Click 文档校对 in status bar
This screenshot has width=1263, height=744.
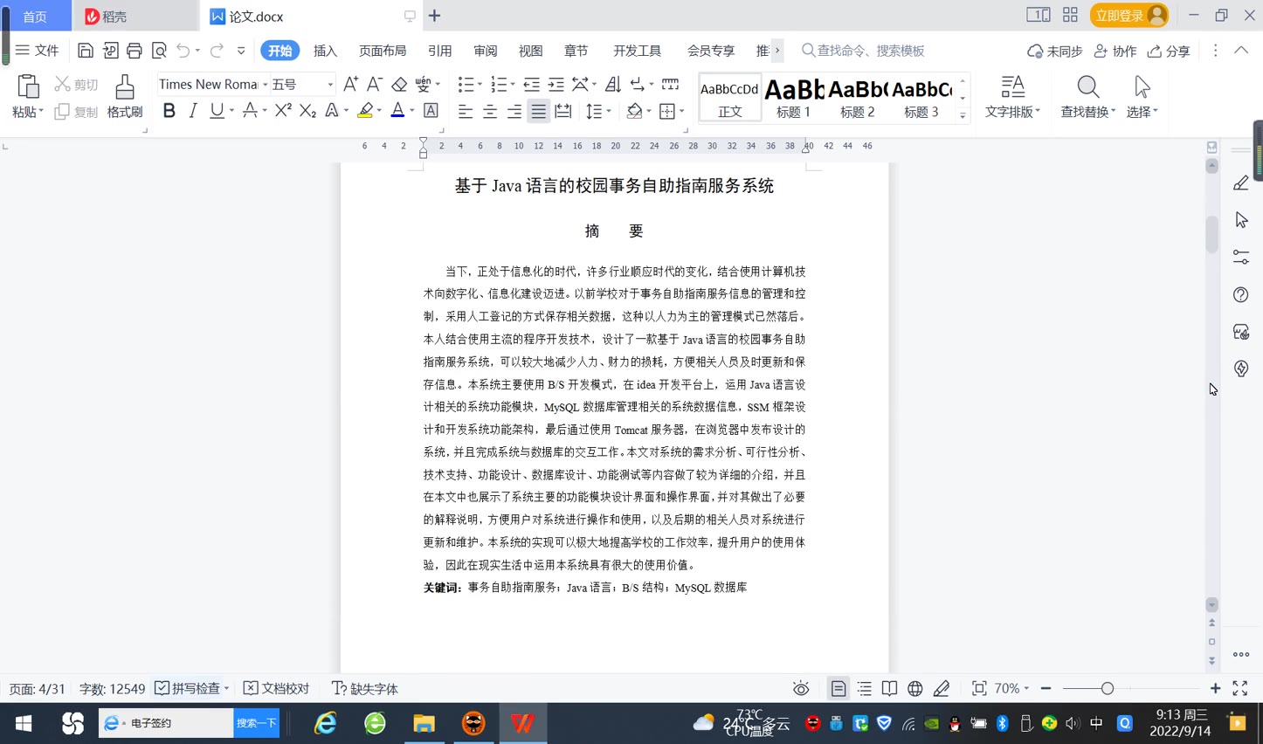pyautogui.click(x=276, y=689)
